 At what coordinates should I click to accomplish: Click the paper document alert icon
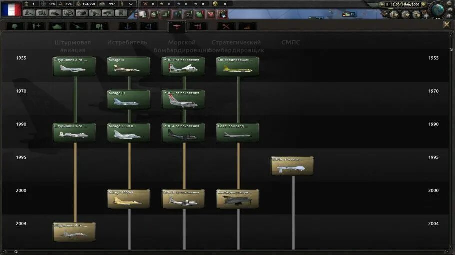(x=143, y=14)
